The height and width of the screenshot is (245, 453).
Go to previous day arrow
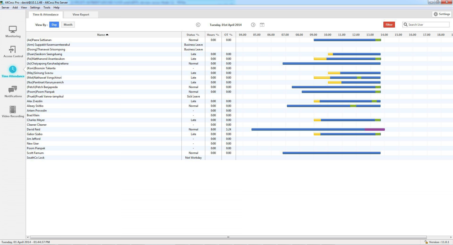click(198, 25)
